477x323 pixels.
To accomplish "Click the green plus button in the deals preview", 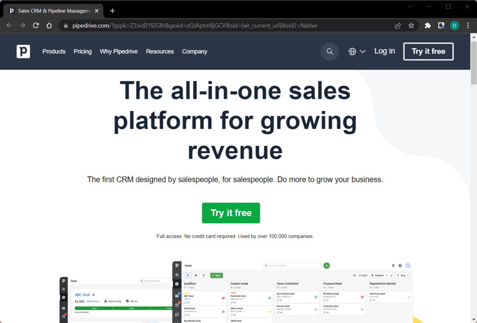I will pyautogui.click(x=326, y=265).
